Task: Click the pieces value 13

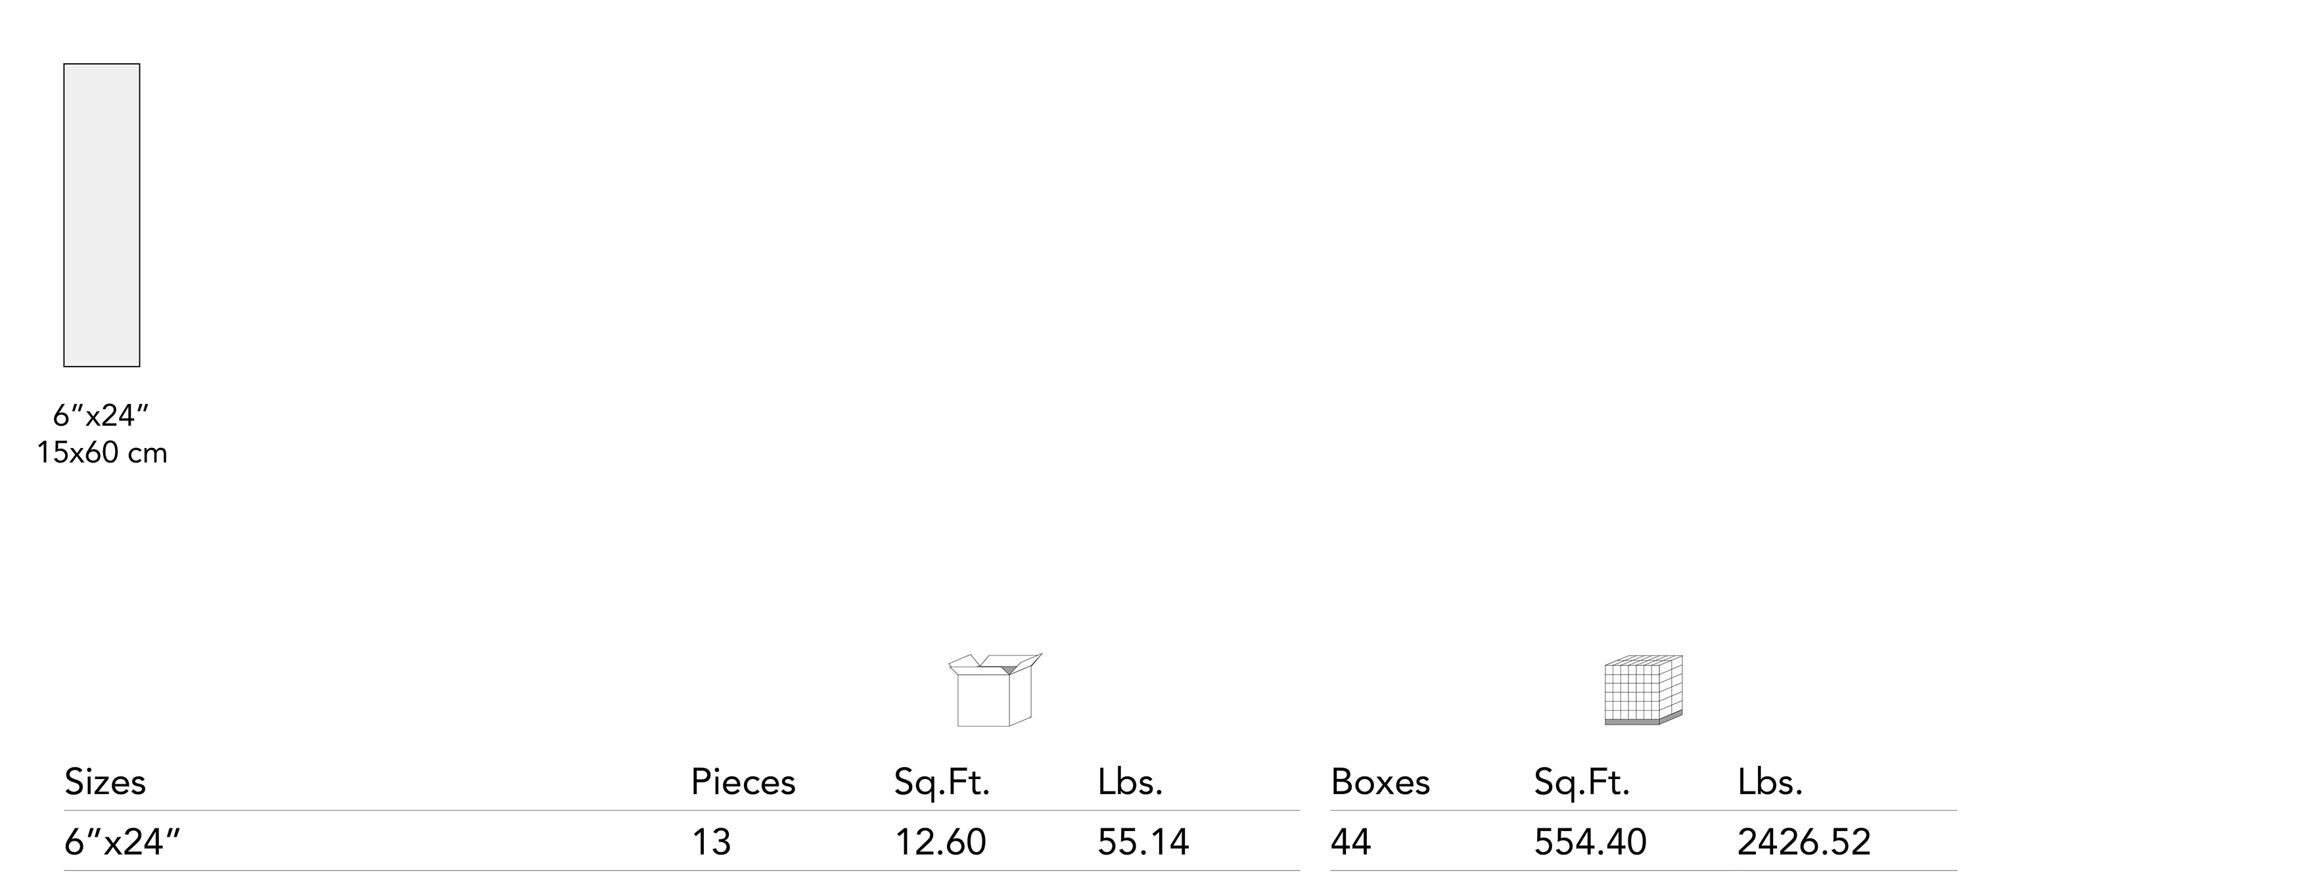Action: (x=711, y=842)
